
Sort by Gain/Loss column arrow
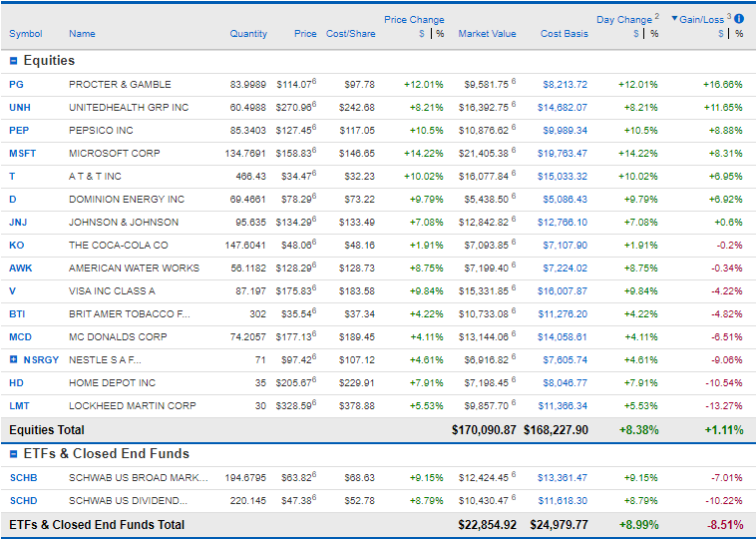pyautogui.click(x=674, y=18)
